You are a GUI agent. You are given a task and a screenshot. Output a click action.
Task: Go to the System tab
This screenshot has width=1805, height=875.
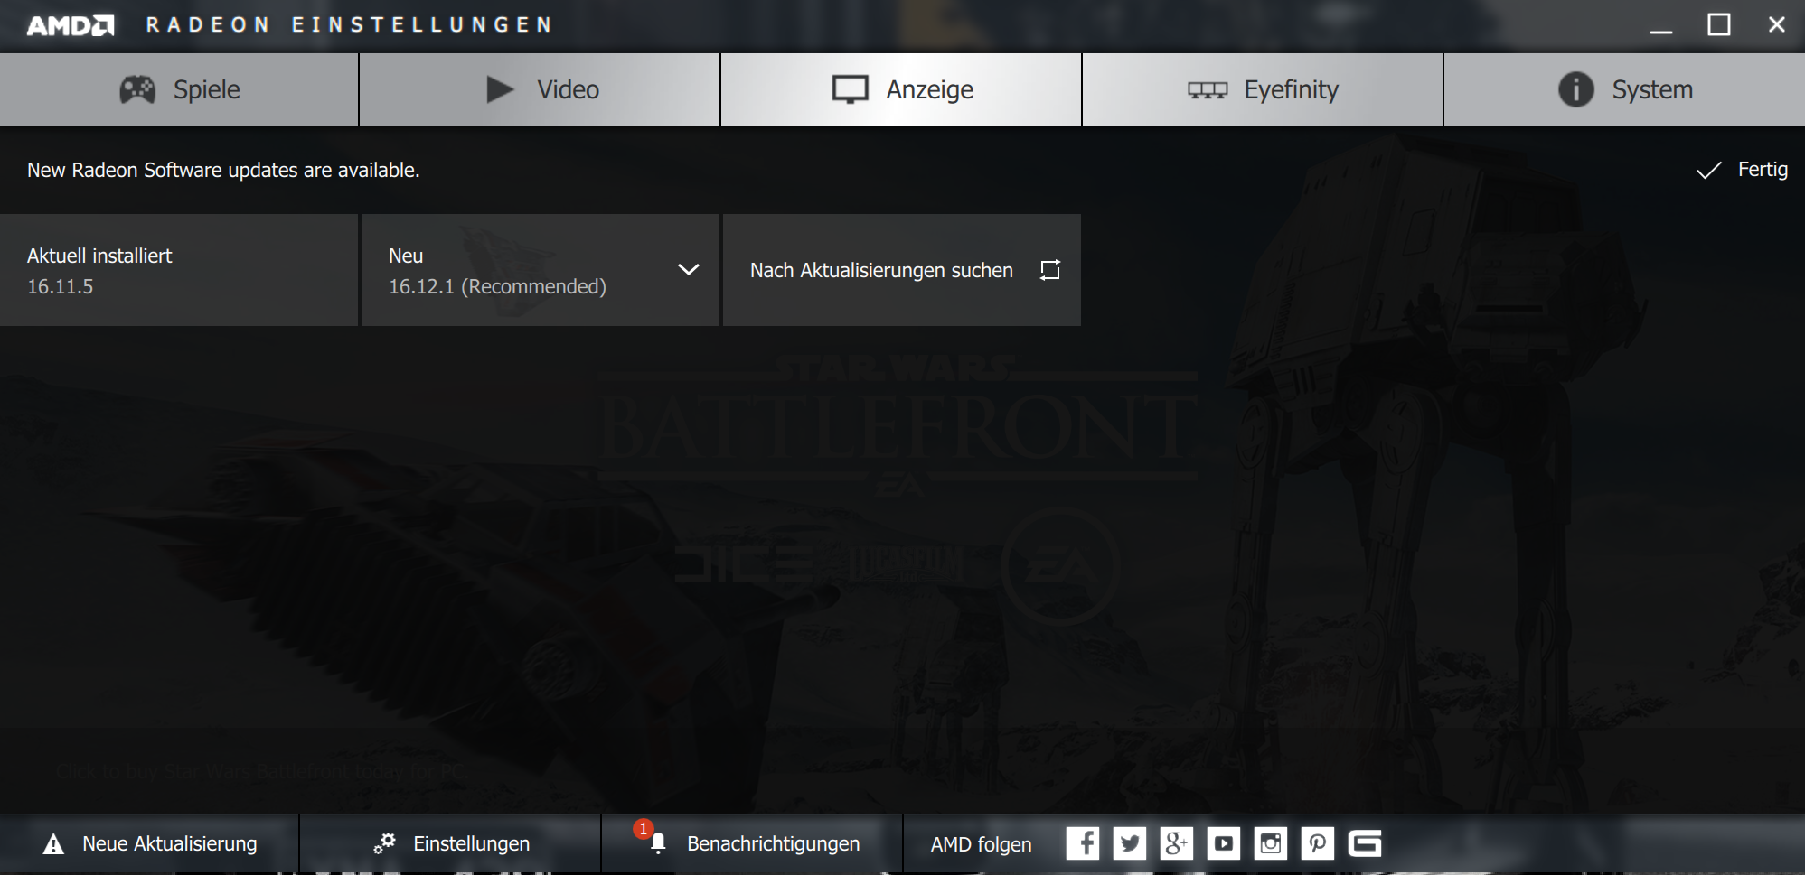(1624, 89)
